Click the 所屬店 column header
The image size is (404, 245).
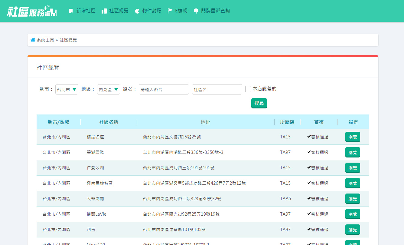coord(287,122)
